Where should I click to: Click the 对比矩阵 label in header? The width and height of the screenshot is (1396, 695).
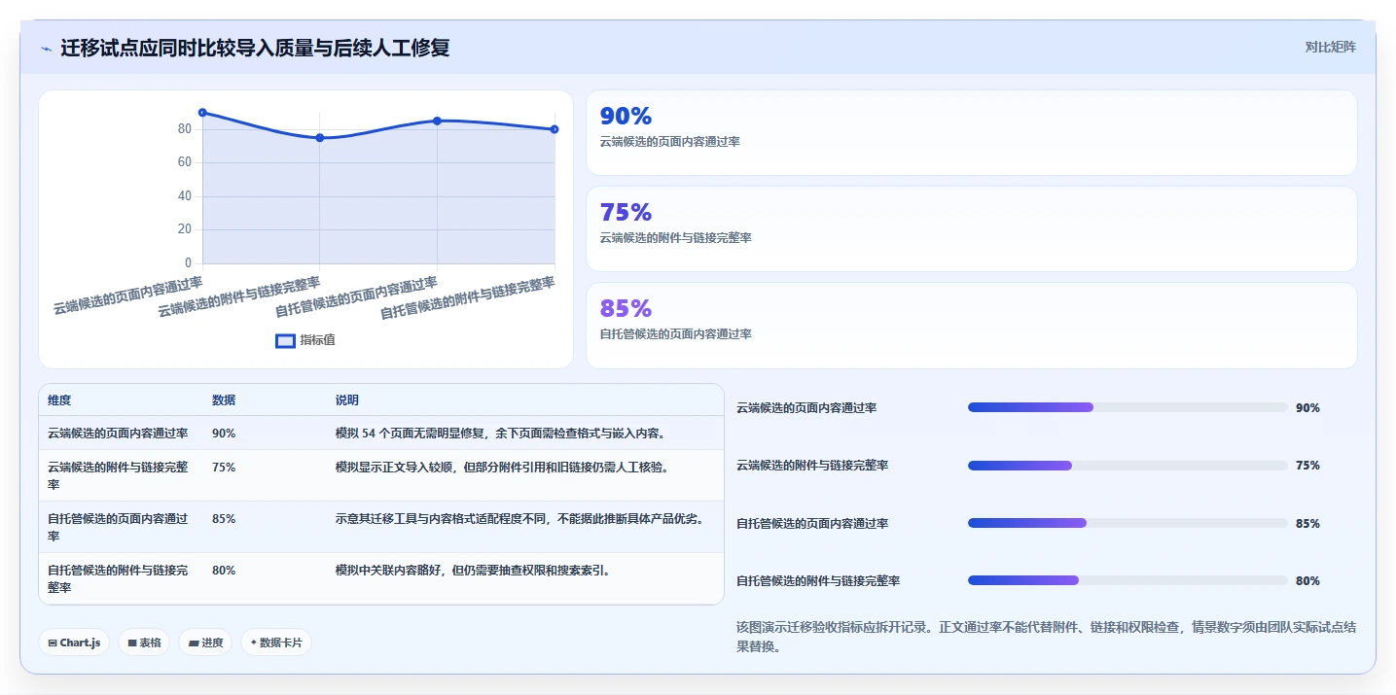coord(1330,47)
